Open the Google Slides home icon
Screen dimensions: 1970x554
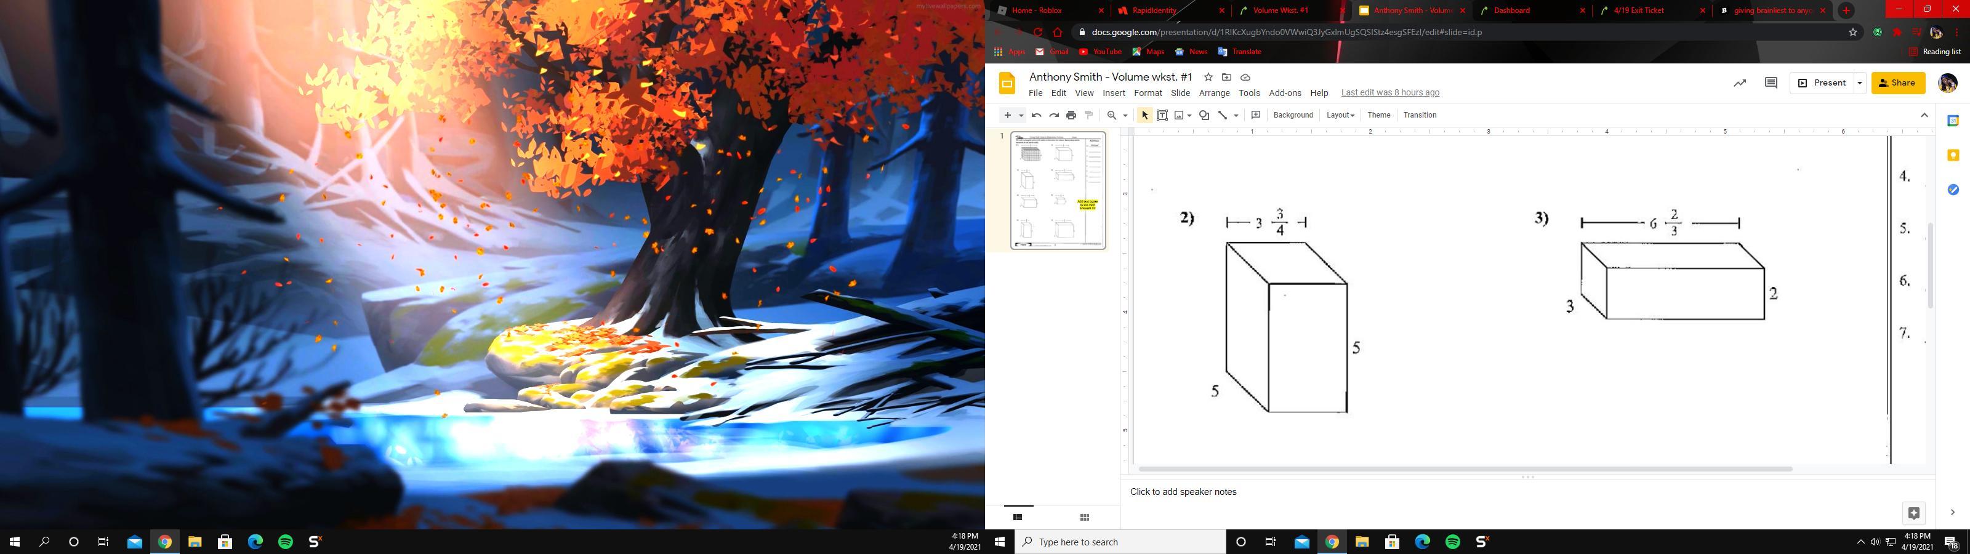(x=1007, y=83)
